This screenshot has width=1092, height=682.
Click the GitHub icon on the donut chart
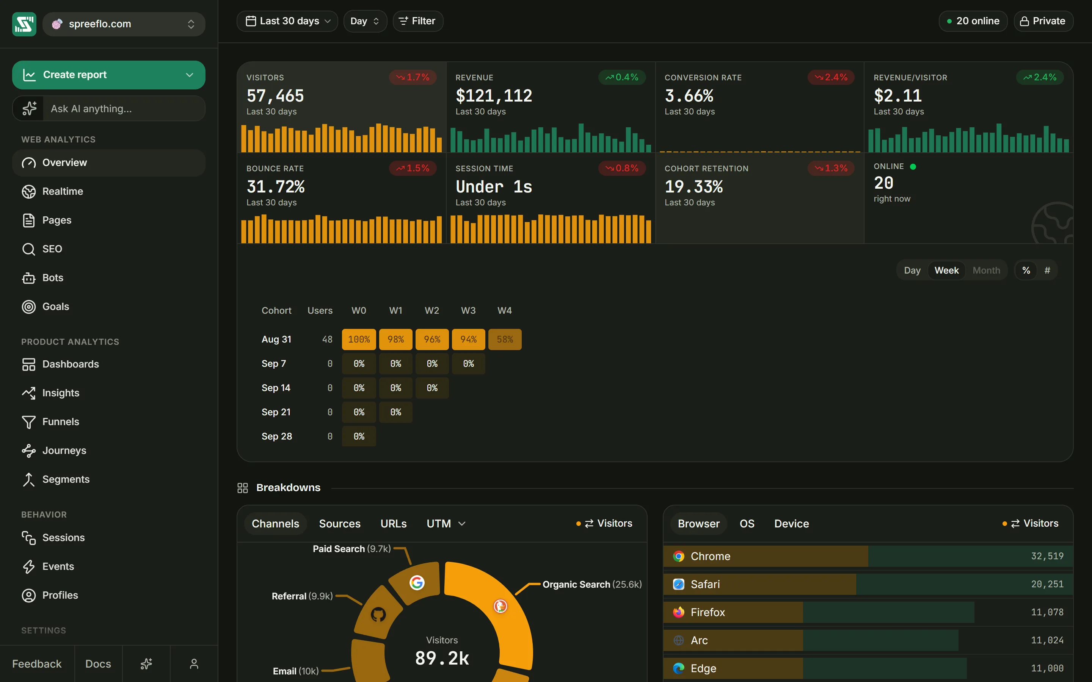pos(378,614)
